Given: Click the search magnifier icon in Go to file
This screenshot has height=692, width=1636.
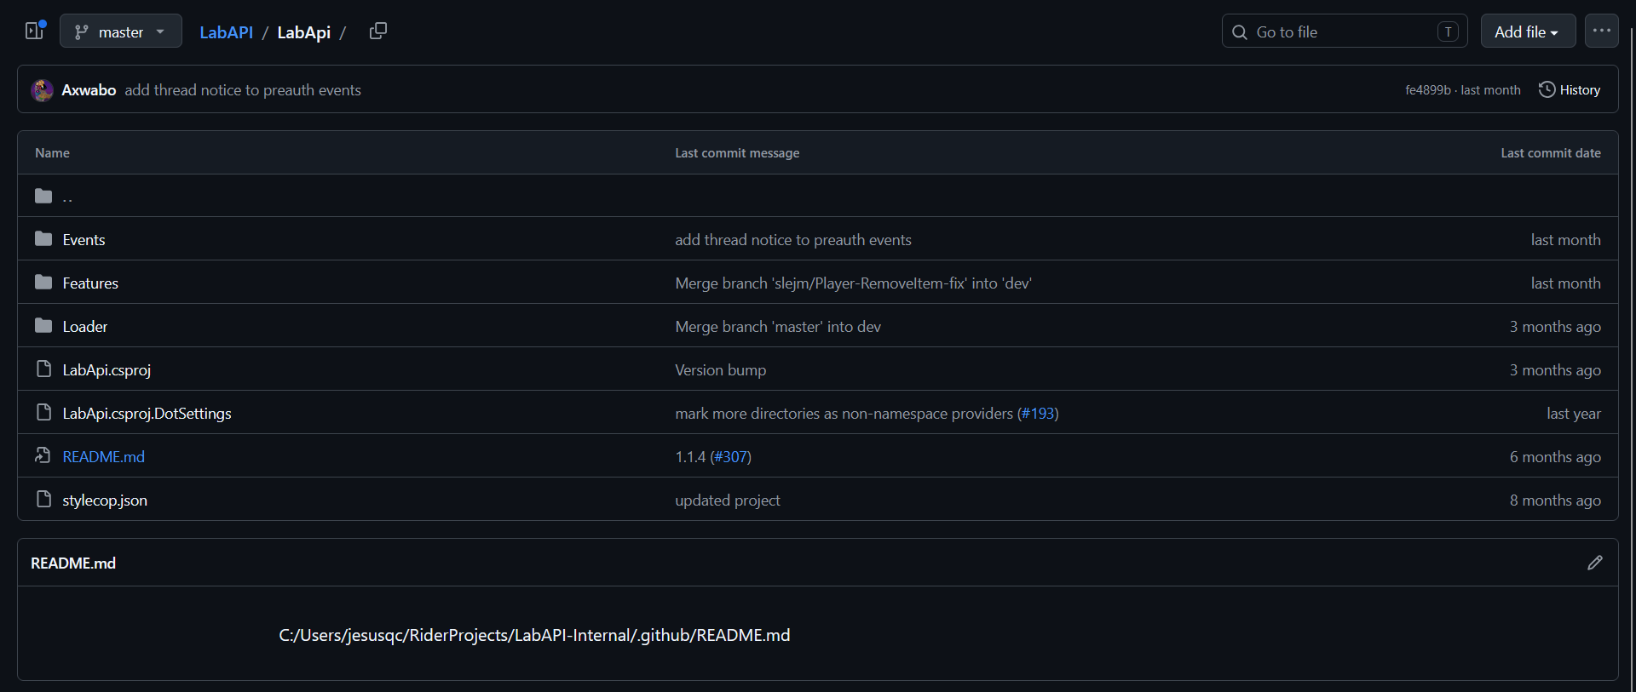Looking at the screenshot, I should (x=1240, y=32).
